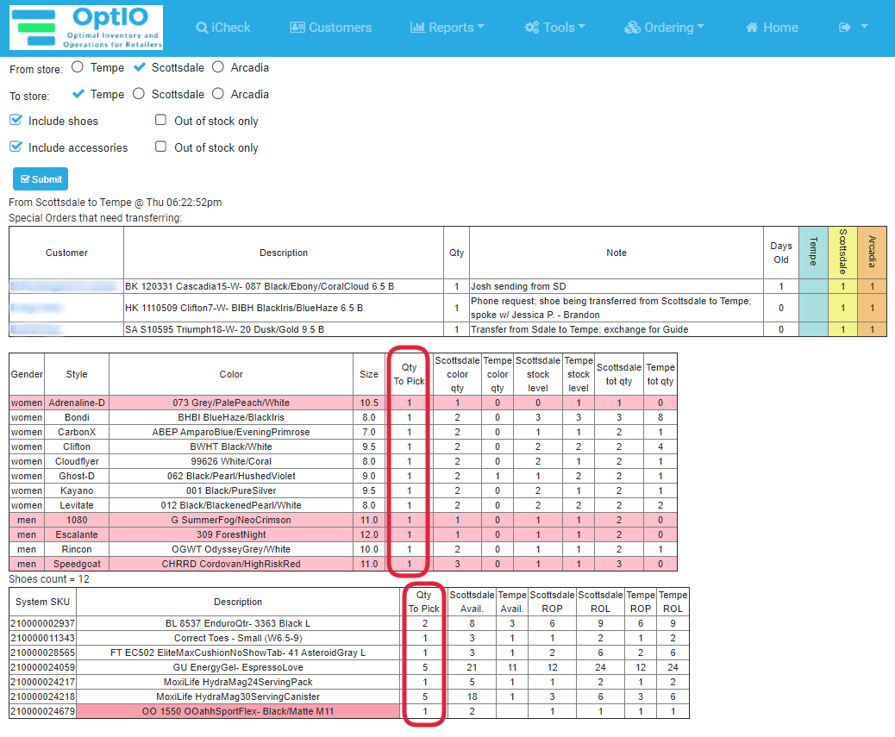Click the gears icon beside Tools
The width and height of the screenshot is (895, 737).
[533, 27]
